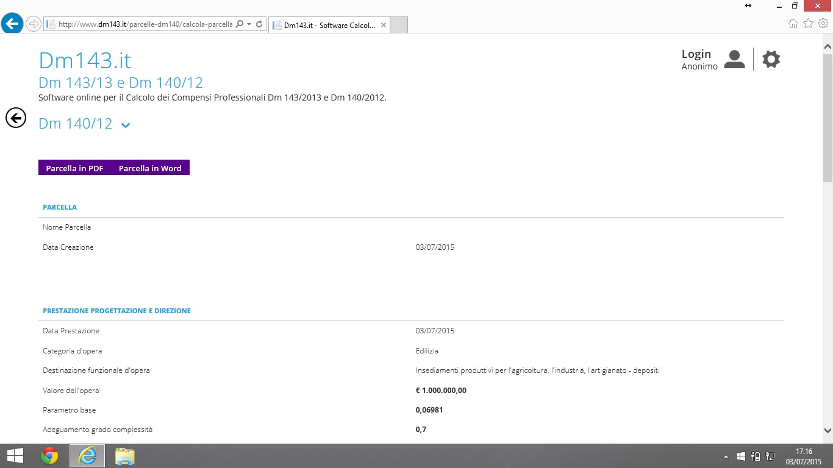Viewport: 833px width, 468px height.
Task: Click the Parametro base value 0,06981
Action: pos(429,410)
